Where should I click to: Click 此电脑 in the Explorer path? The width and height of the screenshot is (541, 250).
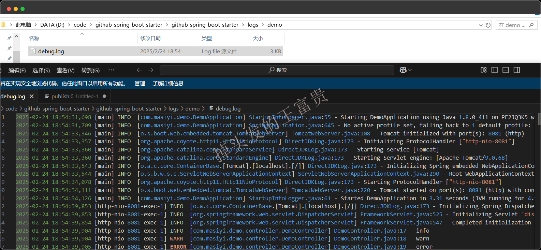pos(24,25)
